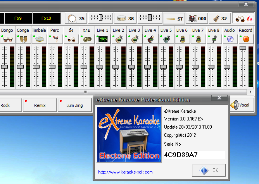Select the bass drum 35 button

(76, 18)
